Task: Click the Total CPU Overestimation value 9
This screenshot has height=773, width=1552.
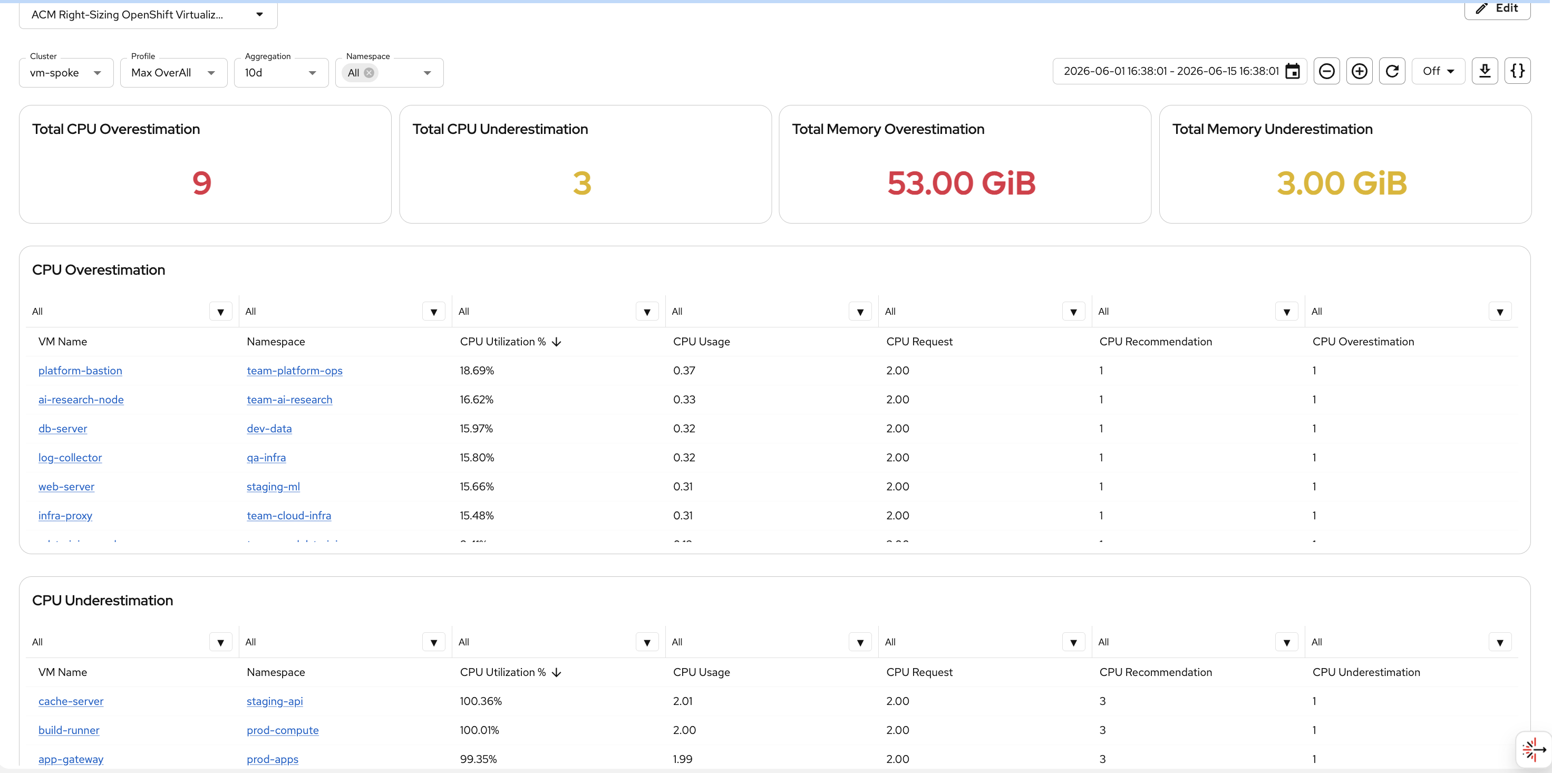Action: pos(202,182)
